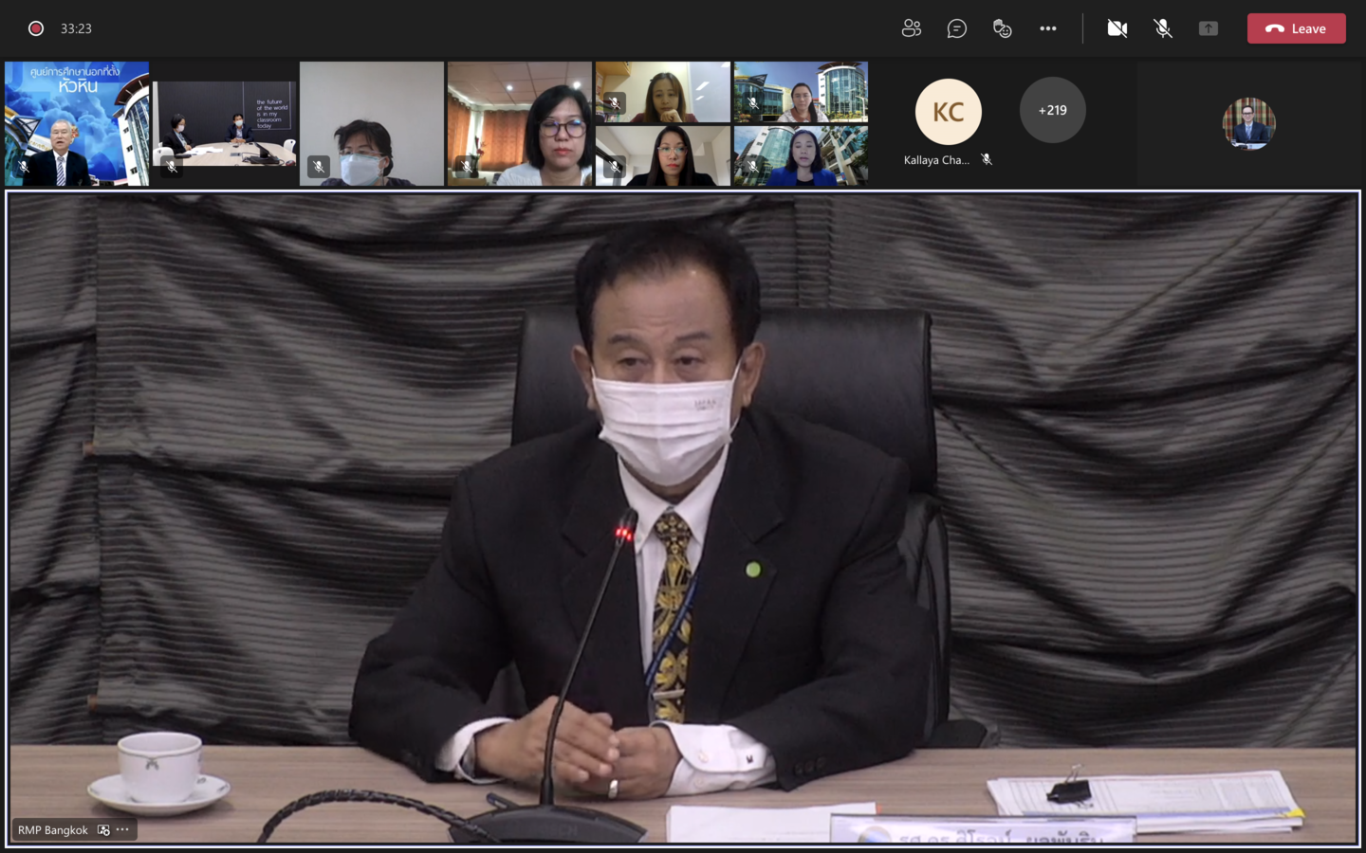Click the share content icon

[x=1209, y=28]
